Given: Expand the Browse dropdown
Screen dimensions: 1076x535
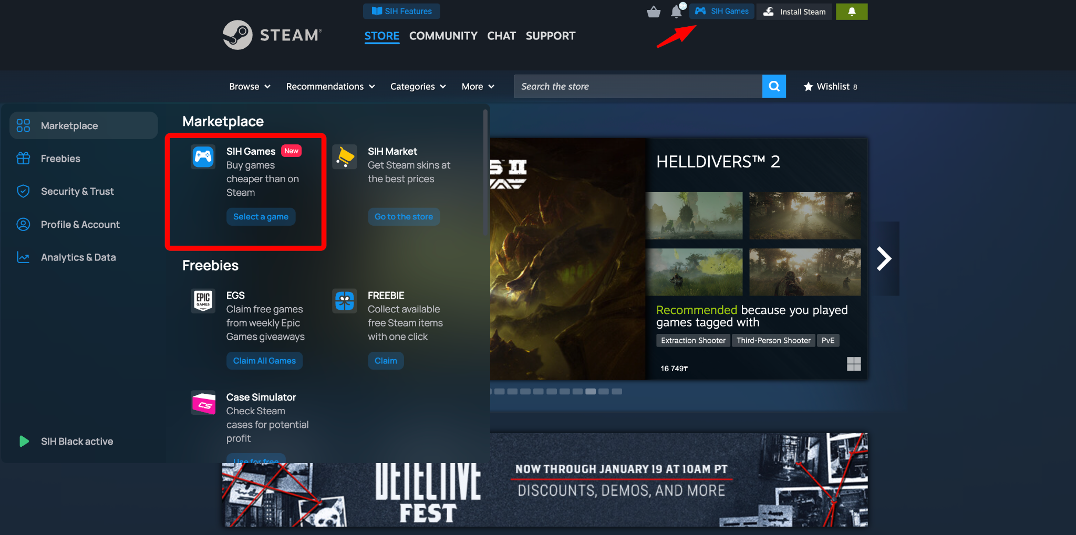Looking at the screenshot, I should point(249,86).
